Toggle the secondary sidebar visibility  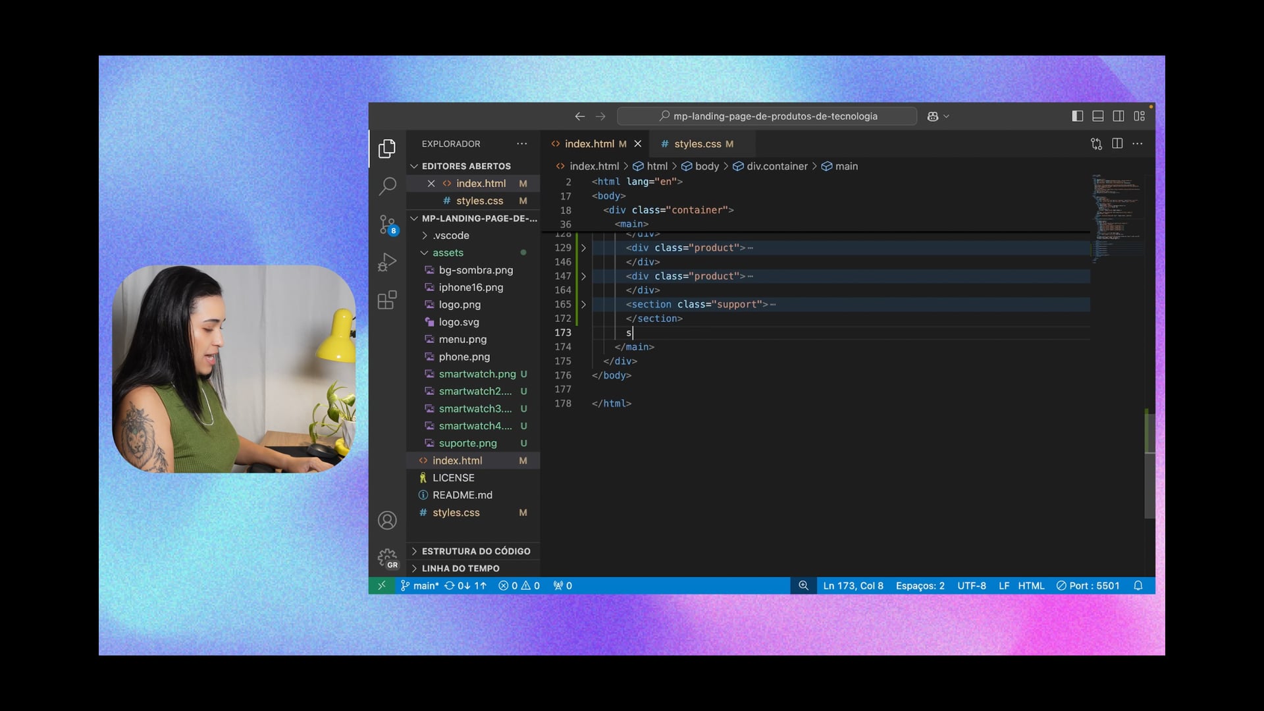pyautogui.click(x=1119, y=116)
